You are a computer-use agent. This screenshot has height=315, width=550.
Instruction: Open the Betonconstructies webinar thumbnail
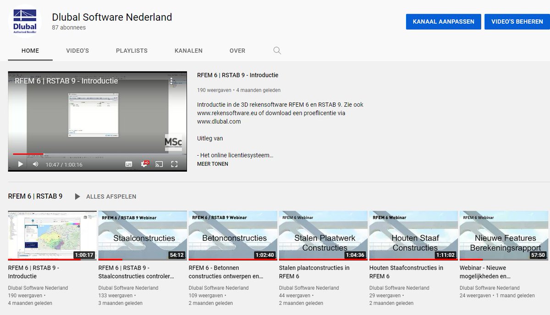pos(233,235)
